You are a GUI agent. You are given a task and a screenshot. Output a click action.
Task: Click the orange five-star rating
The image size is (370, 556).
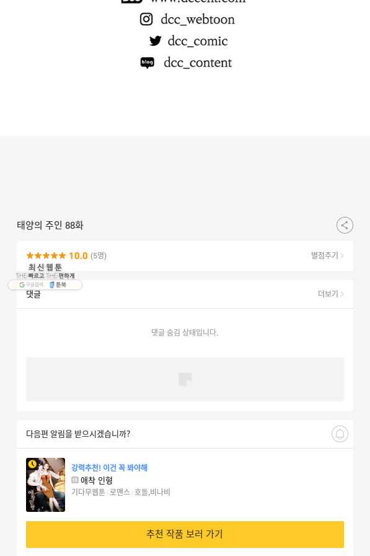click(x=46, y=256)
